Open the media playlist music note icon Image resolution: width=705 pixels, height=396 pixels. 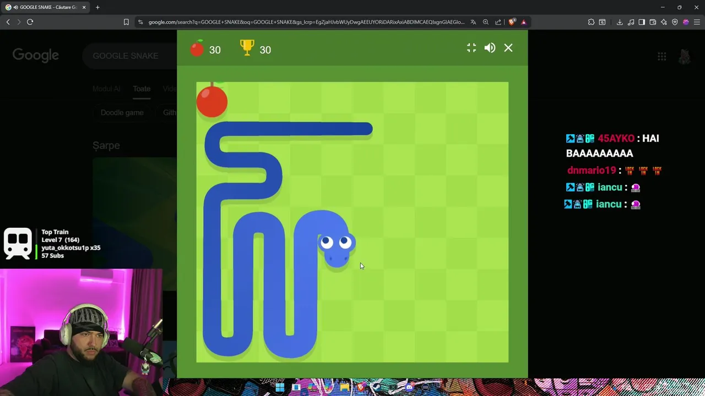click(x=631, y=22)
